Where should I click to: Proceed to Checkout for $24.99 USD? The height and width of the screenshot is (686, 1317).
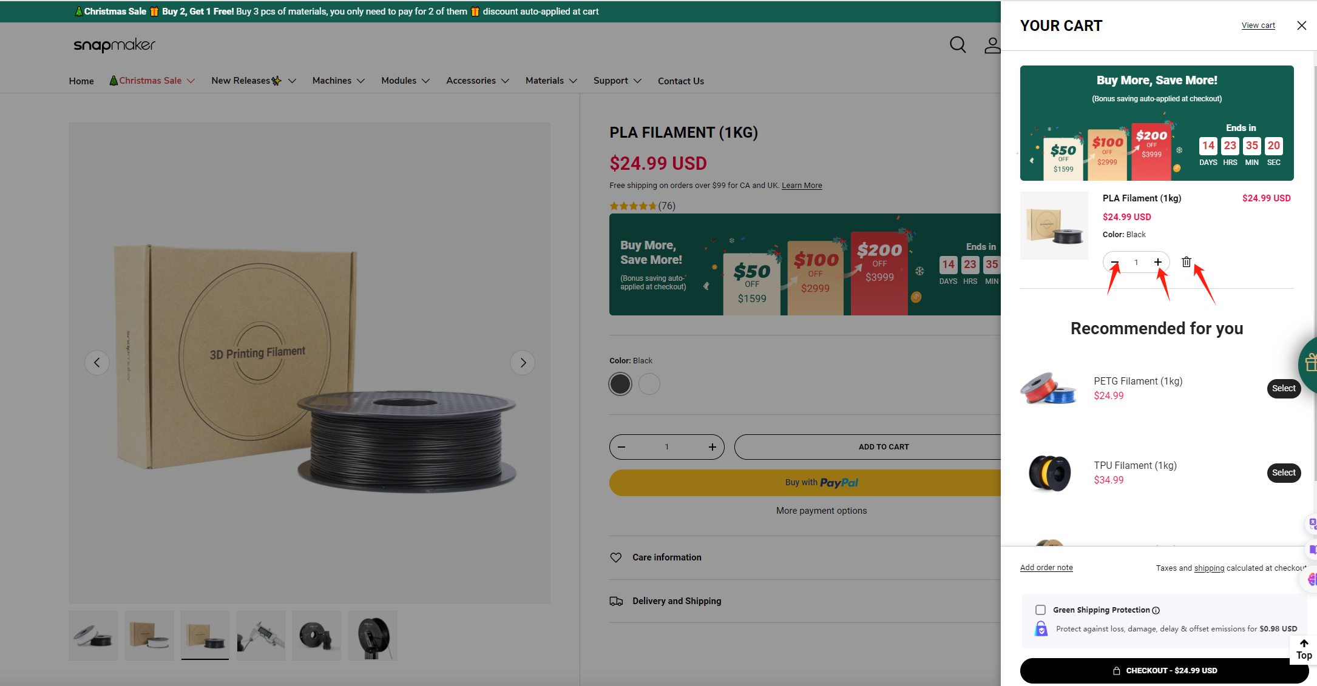click(1164, 671)
